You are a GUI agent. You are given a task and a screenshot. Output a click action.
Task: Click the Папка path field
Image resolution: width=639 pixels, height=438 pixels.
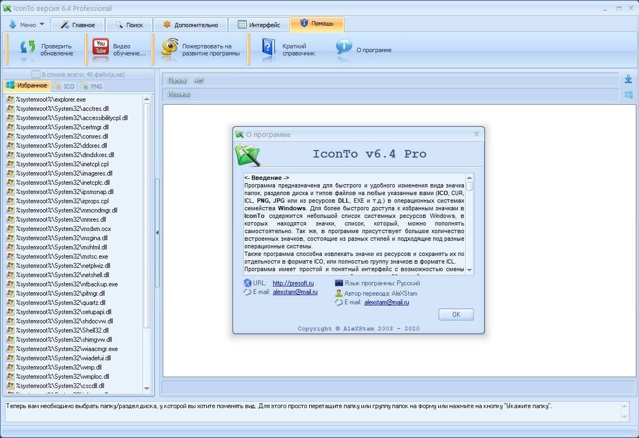click(x=391, y=80)
